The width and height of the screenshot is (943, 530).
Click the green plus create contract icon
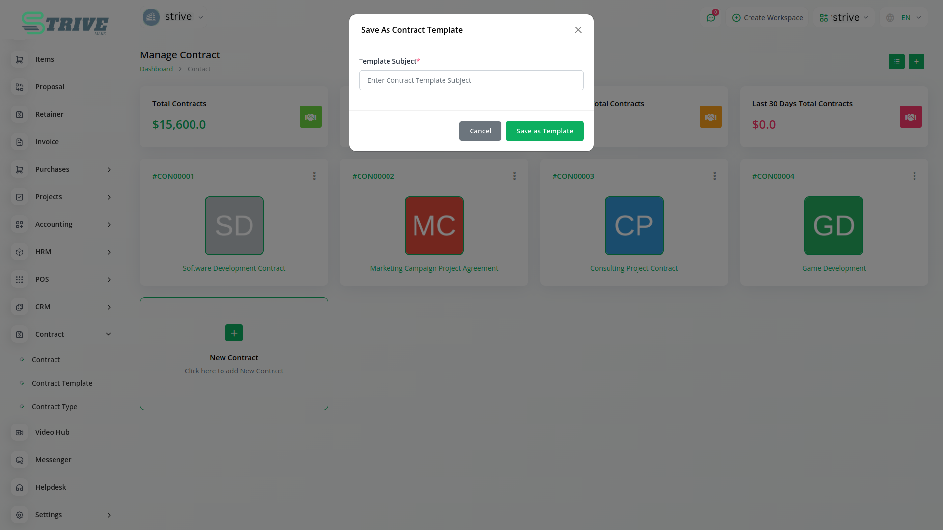[916, 62]
